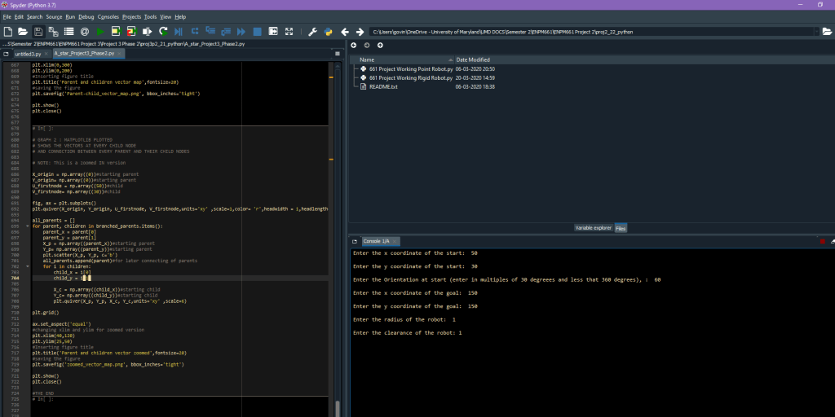Image resolution: width=835 pixels, height=417 pixels.
Task: Open the working directory path dropdown
Action: click(815, 32)
